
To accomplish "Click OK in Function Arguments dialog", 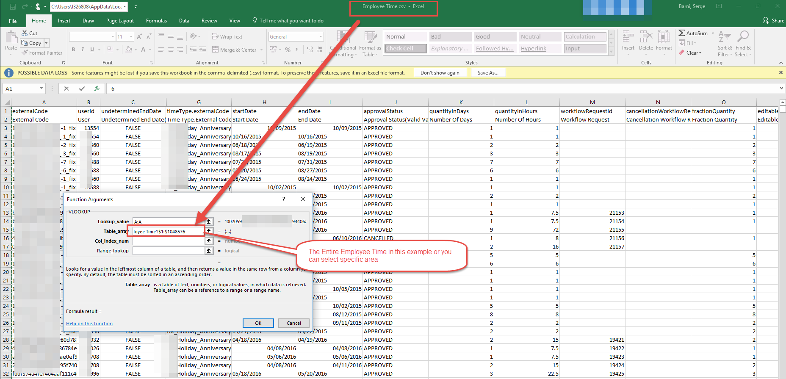I will 258,323.
